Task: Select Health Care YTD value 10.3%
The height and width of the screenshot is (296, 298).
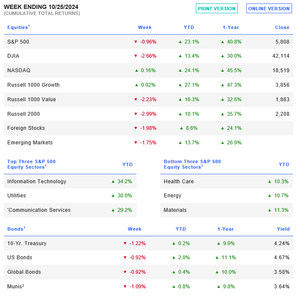Action: point(281,182)
